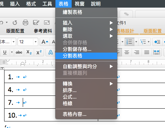Viewport: 165px width, 128px height.
Task: Open the 插入 menu in menu bar
Action: pyautogui.click(x=15, y=4)
